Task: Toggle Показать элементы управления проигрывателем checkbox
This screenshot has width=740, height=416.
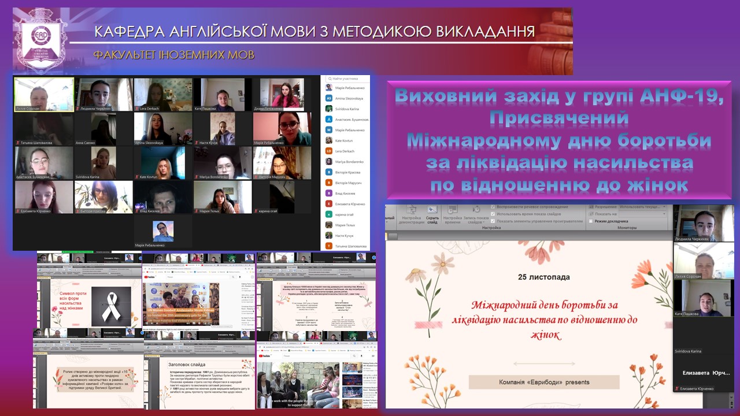Action: [493, 221]
